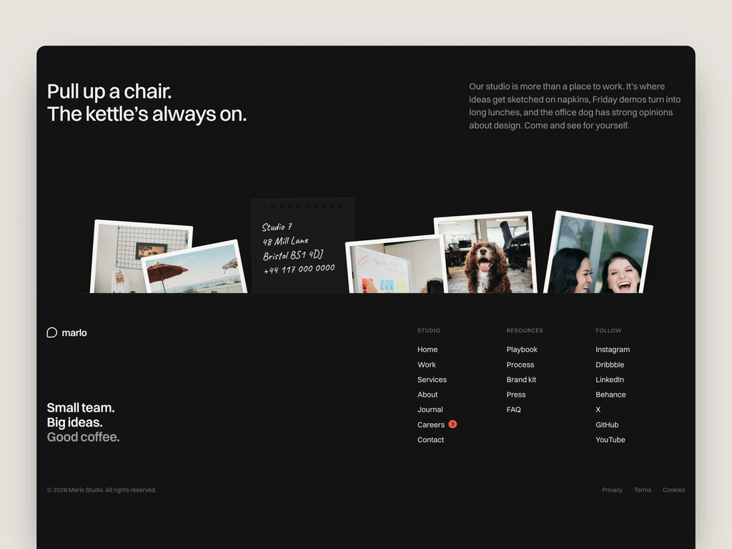
Task: Visit the YouTube link
Action: click(610, 440)
